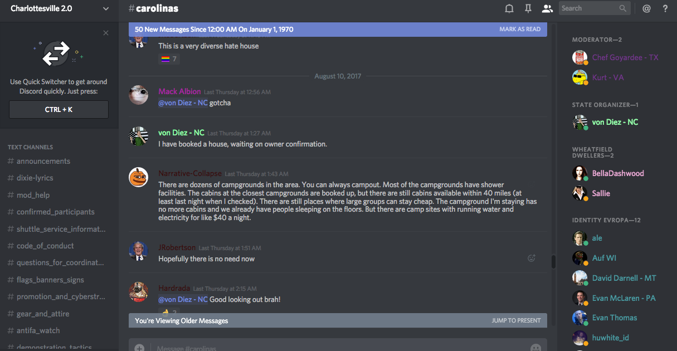
Task: Click the rainbow flag reaction
Action: [169, 58]
